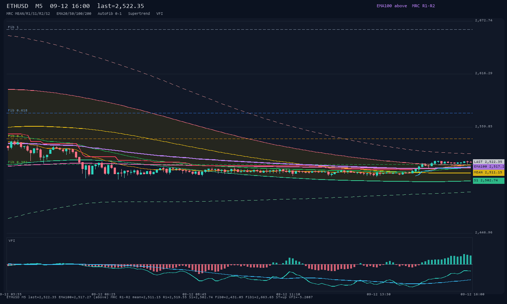The image size is (507, 304).
Task: Click the VFI title of the oscillator pane
Action: (12, 241)
